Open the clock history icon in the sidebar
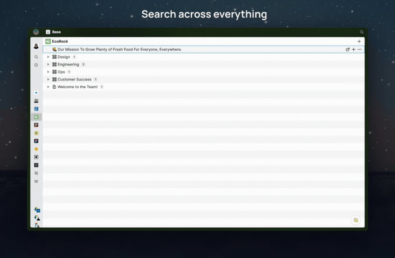This screenshot has width=395, height=258. 36,65
